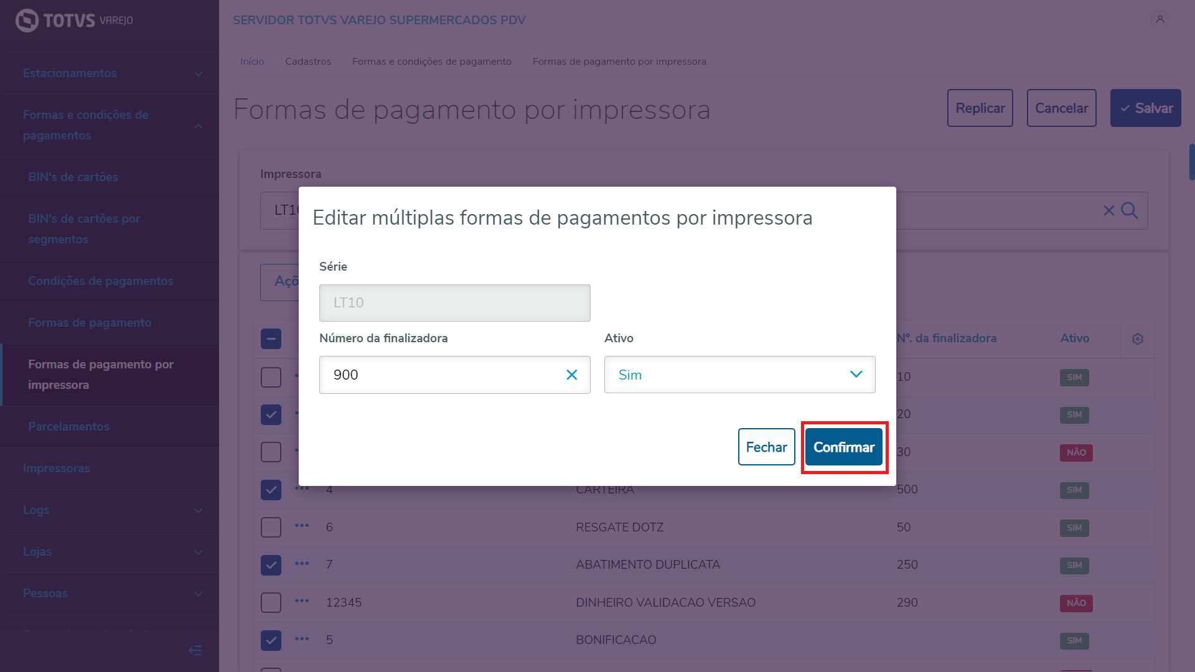Viewport: 1195px width, 672px height.
Task: Click the search magnifier in Impressora field
Action: (1130, 210)
